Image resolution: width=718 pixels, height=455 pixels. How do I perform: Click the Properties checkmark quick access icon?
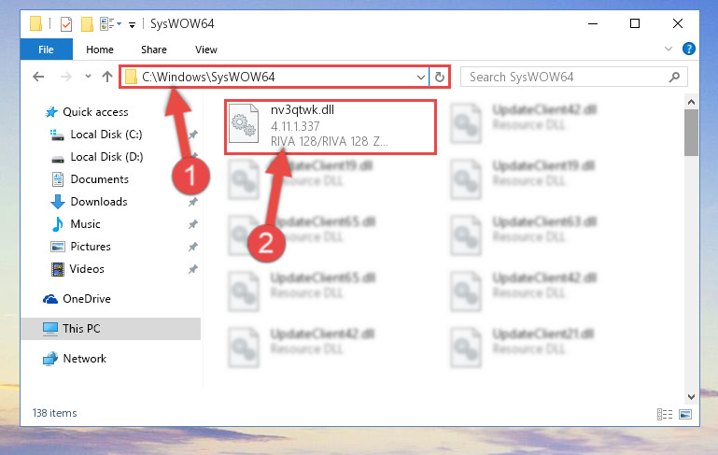coord(66,24)
